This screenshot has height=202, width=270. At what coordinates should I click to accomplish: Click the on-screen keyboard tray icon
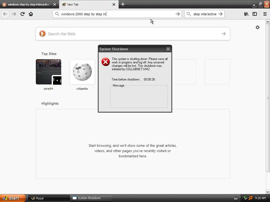coord(236,198)
